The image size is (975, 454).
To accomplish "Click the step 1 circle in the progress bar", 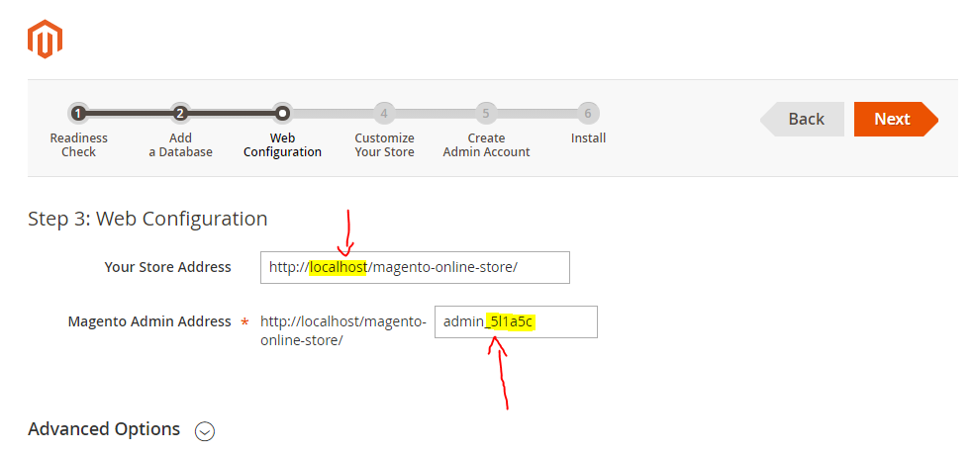I will click(78, 114).
